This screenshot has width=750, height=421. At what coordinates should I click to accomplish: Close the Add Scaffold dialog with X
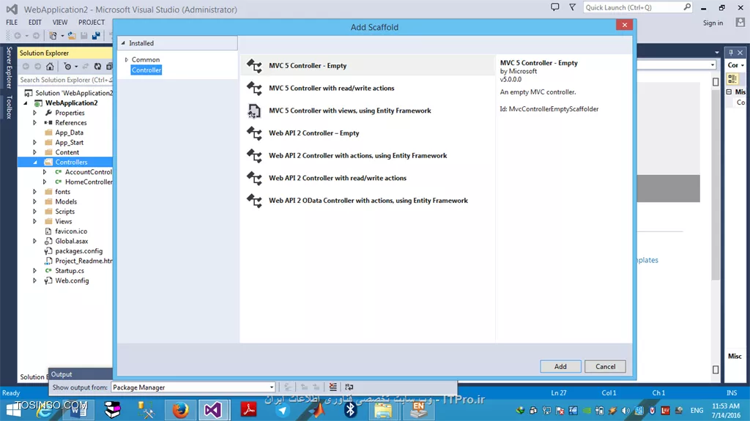tap(624, 25)
